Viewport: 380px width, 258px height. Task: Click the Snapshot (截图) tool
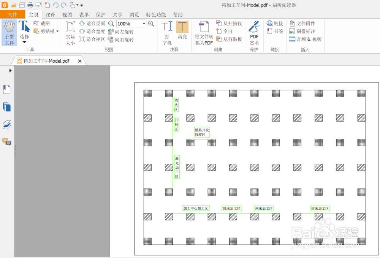(42, 24)
